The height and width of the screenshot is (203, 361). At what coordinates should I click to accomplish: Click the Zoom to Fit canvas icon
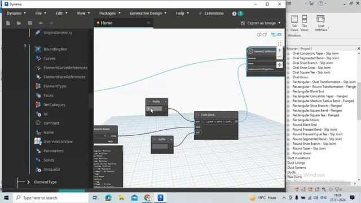(280, 44)
